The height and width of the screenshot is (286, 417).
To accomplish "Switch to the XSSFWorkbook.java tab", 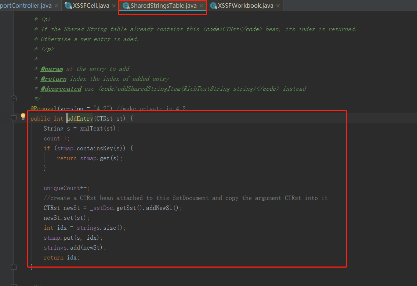I will click(246, 6).
